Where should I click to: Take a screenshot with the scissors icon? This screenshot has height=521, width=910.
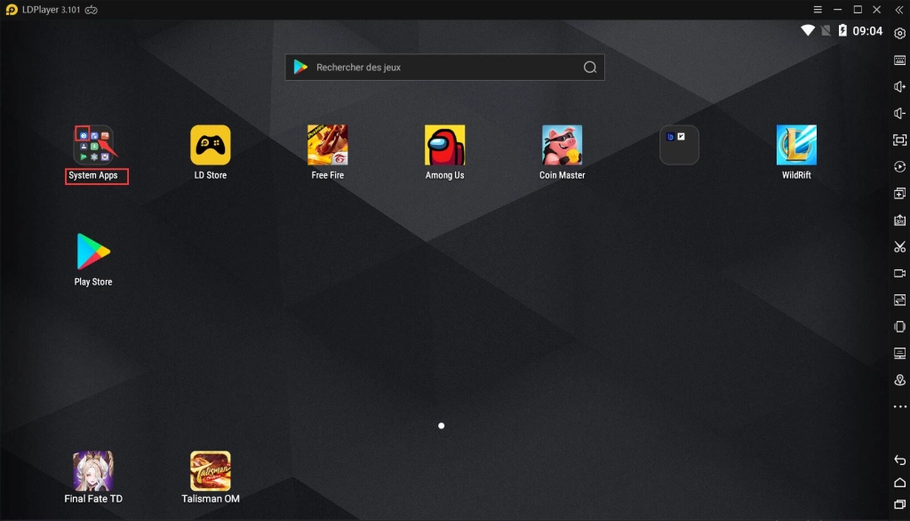[x=899, y=246]
